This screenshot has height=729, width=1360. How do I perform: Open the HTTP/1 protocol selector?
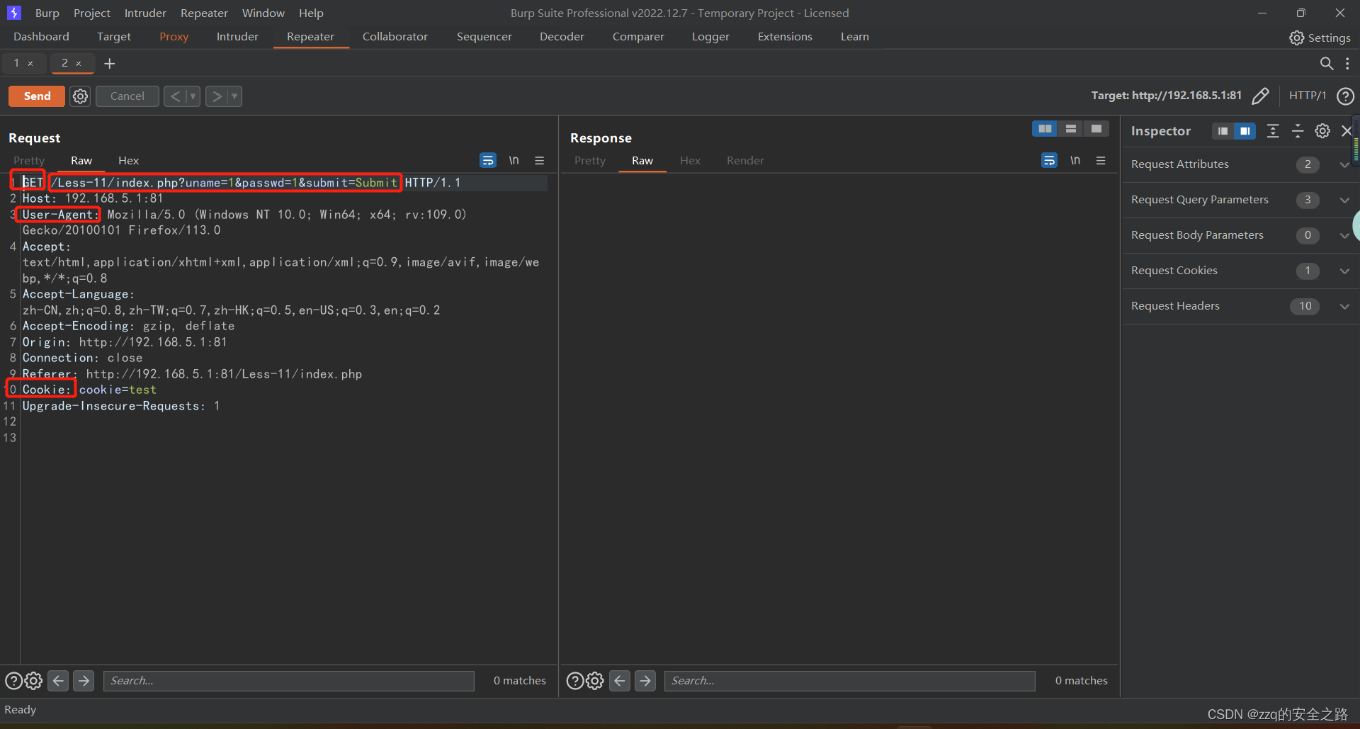1308,96
